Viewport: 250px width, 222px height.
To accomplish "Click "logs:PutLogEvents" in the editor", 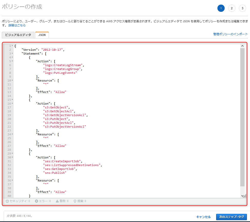I will tap(60, 73).
